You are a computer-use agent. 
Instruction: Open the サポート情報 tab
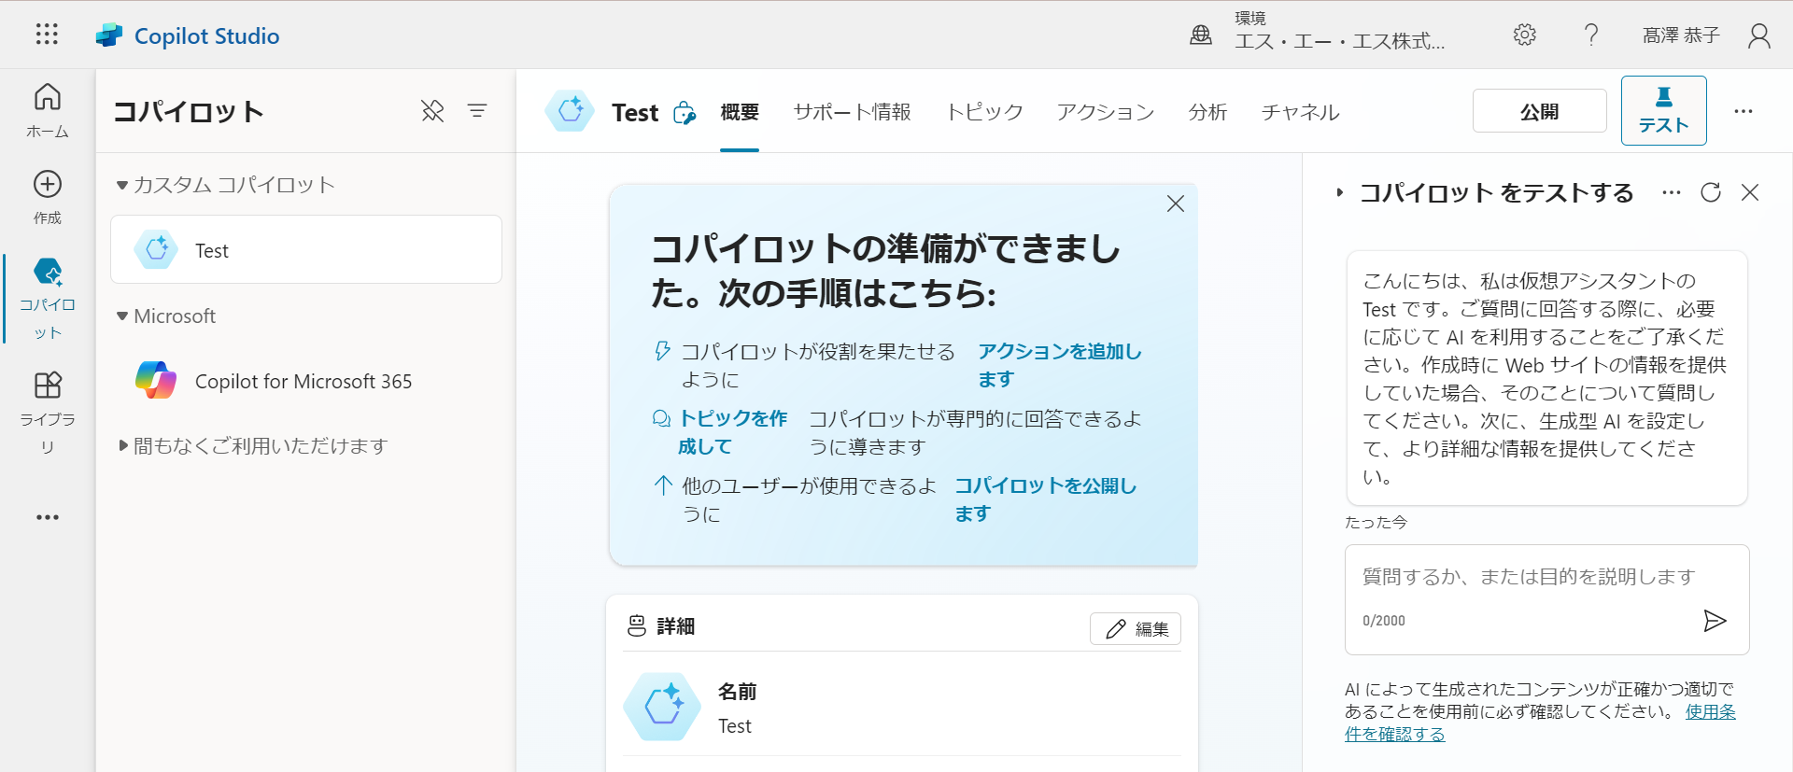tap(853, 112)
